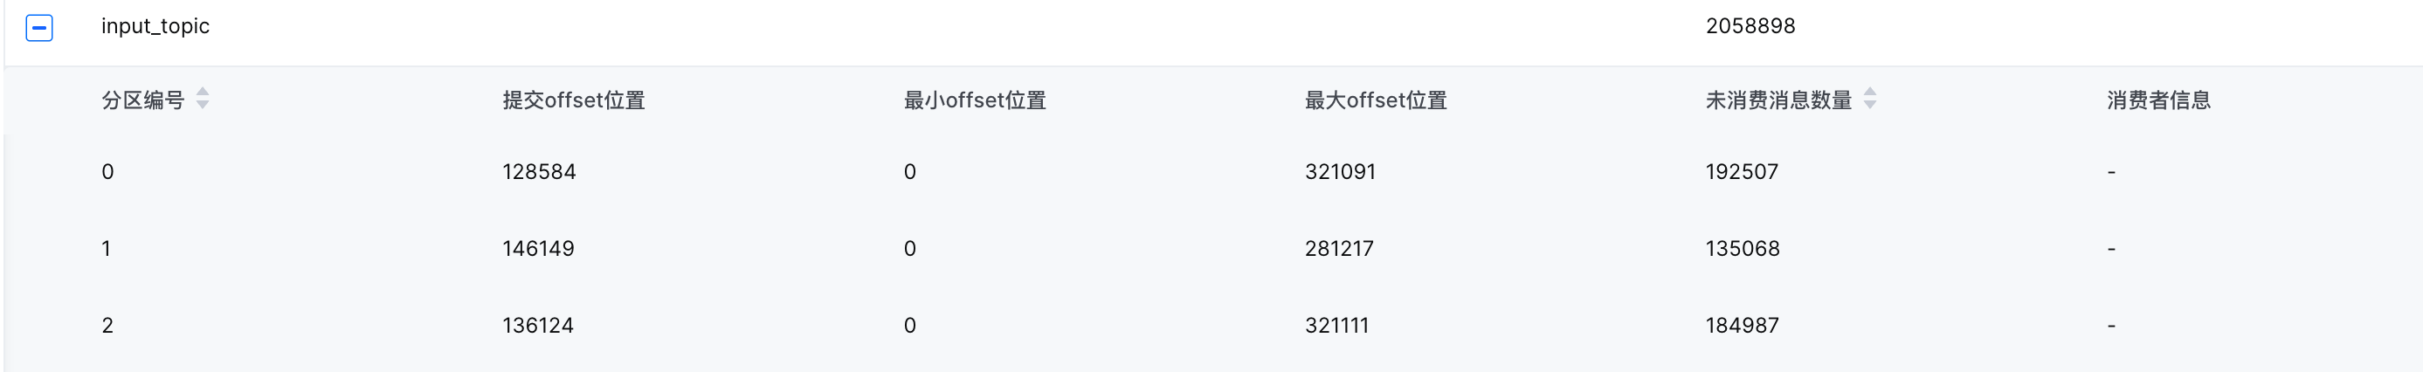Click committed offset 146149
Image resolution: width=2423 pixels, height=372 pixels.
coord(538,249)
